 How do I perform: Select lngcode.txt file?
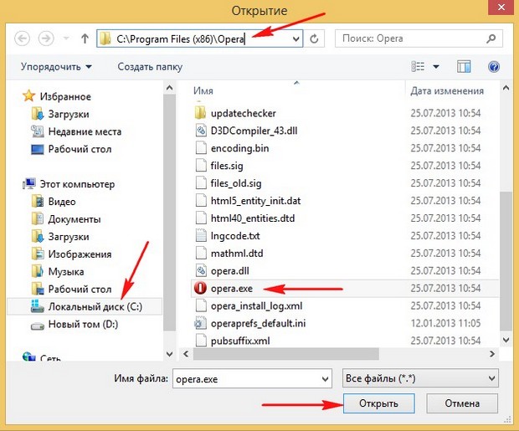235,236
